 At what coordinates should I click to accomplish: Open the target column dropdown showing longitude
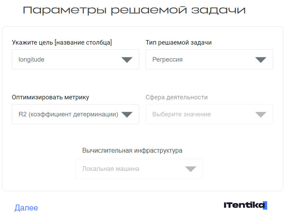68,60
